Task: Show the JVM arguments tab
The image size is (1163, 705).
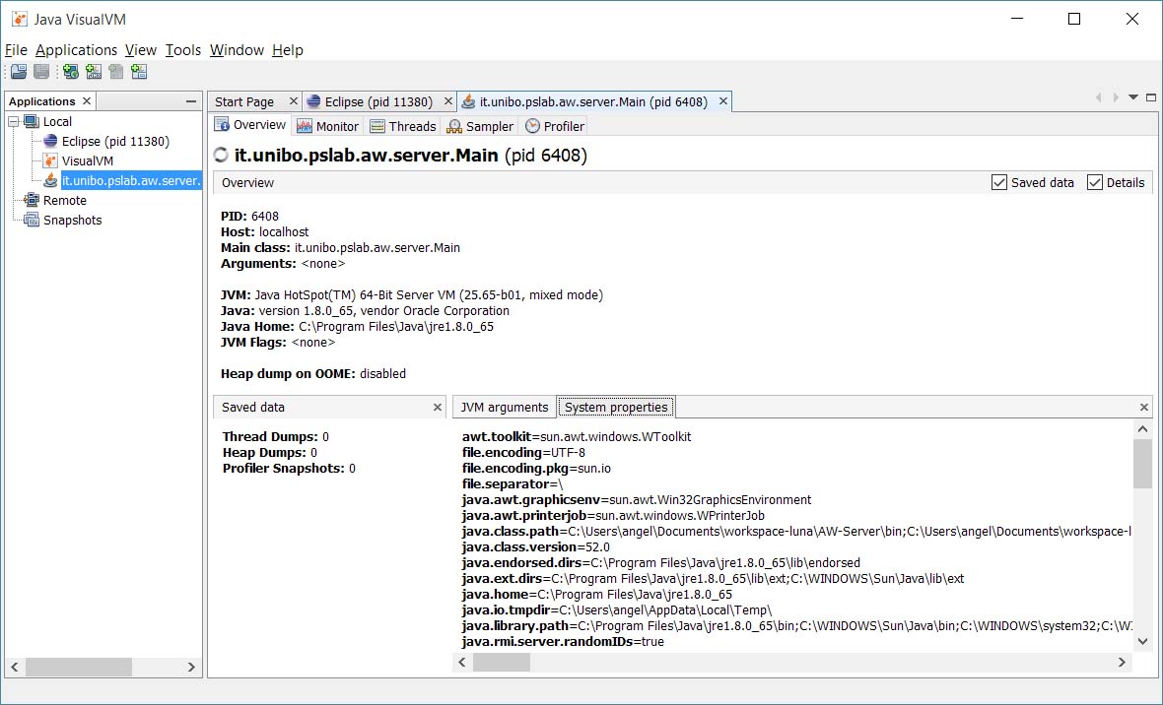Action: 505,407
